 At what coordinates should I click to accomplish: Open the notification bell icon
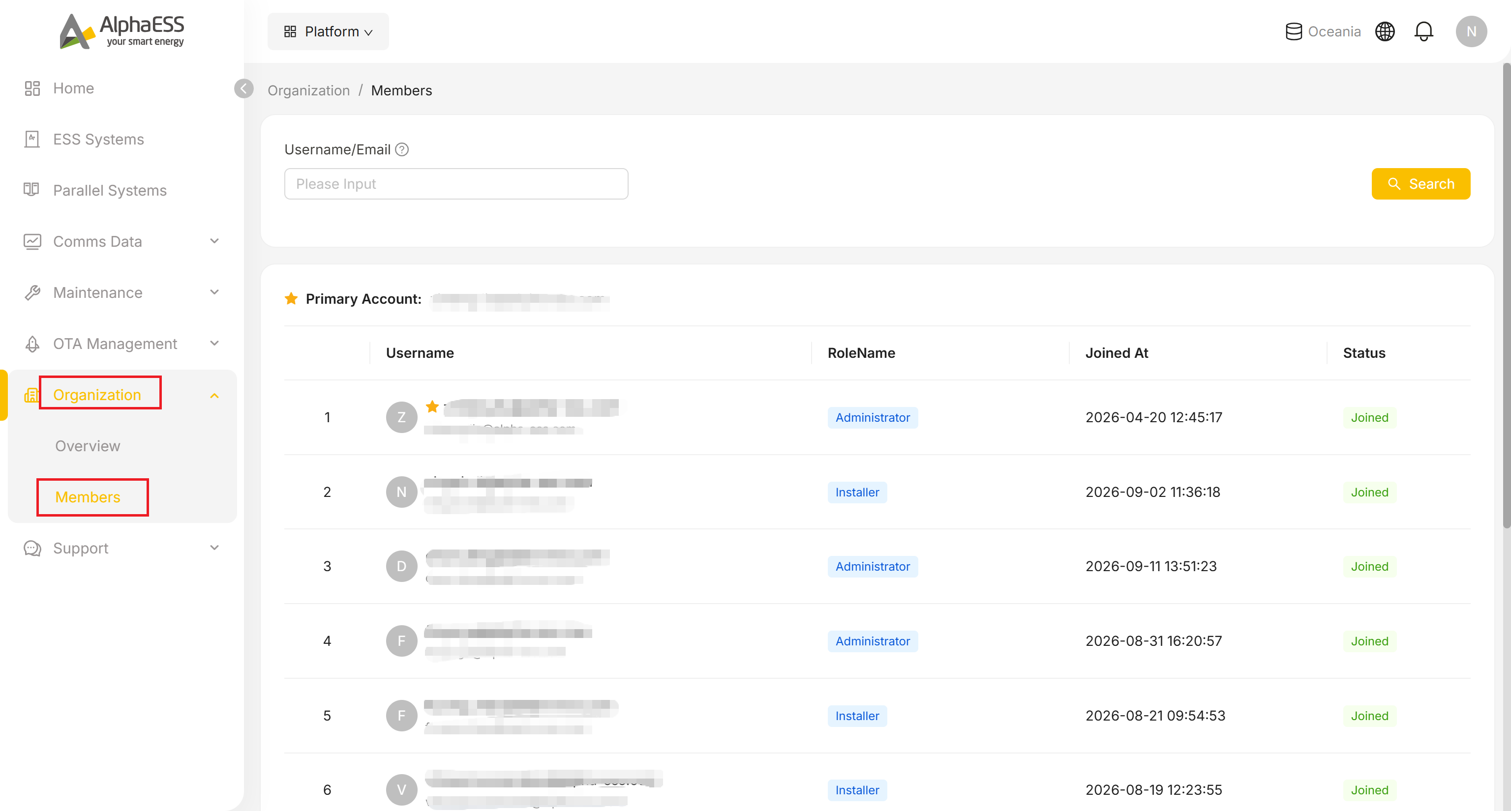click(x=1423, y=31)
